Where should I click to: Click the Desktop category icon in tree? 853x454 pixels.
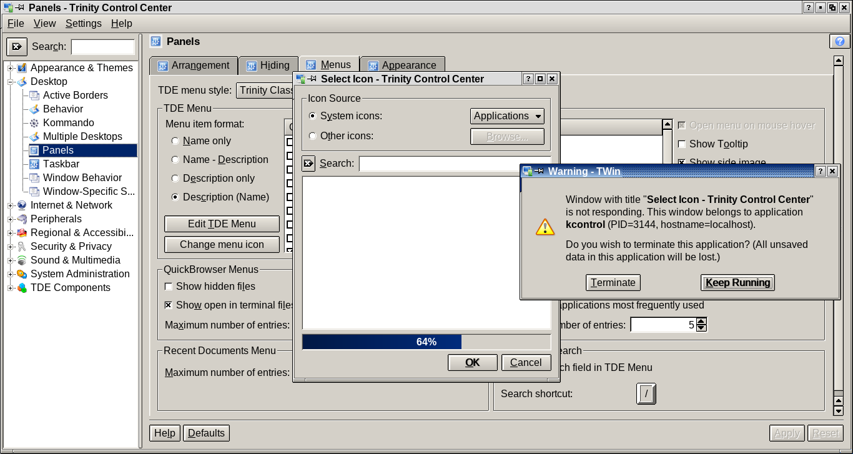click(22, 81)
